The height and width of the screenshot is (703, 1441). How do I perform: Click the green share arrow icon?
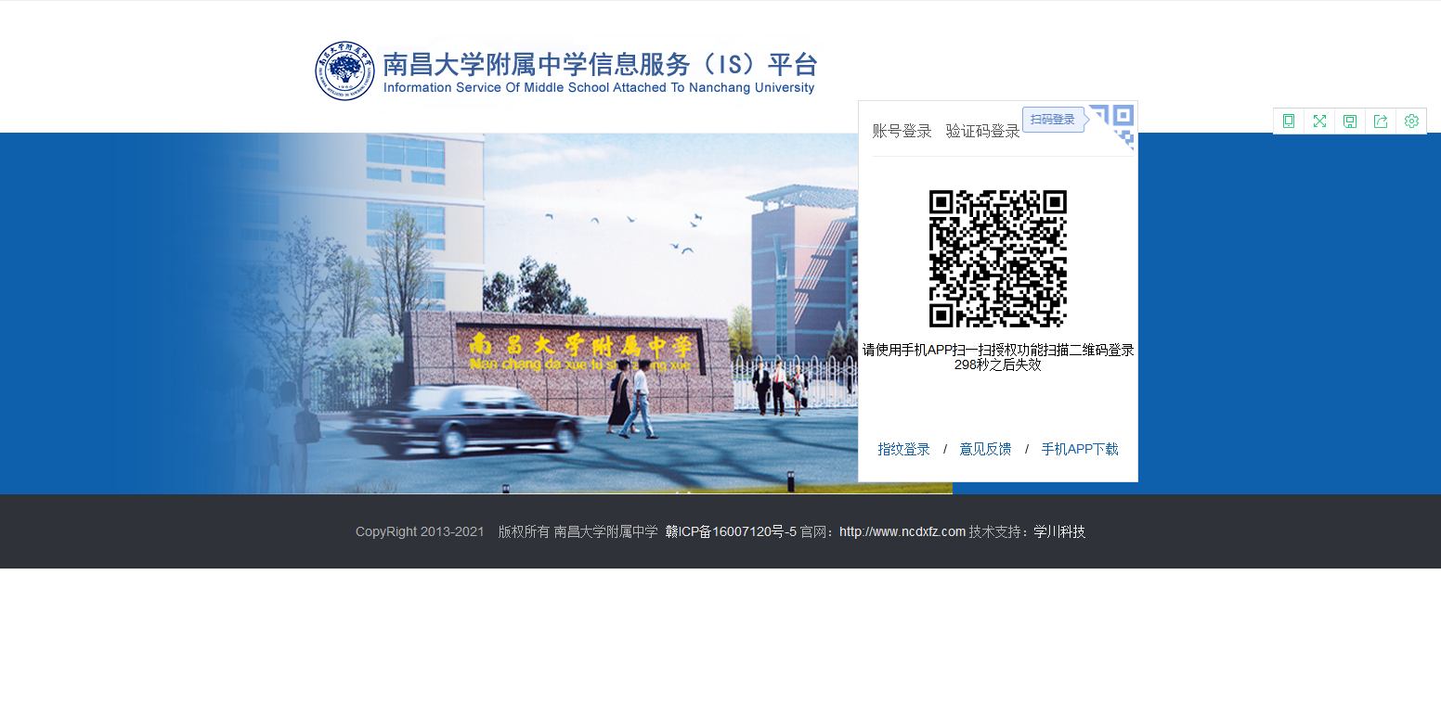pos(1381,121)
